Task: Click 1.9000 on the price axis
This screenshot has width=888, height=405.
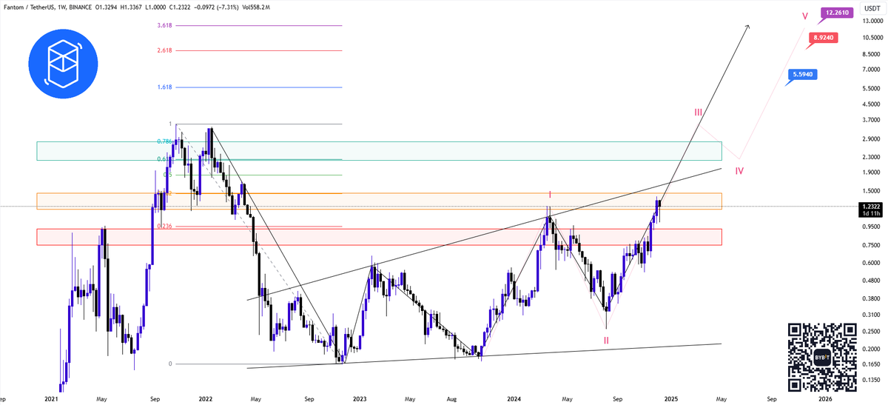Action: pos(873,172)
